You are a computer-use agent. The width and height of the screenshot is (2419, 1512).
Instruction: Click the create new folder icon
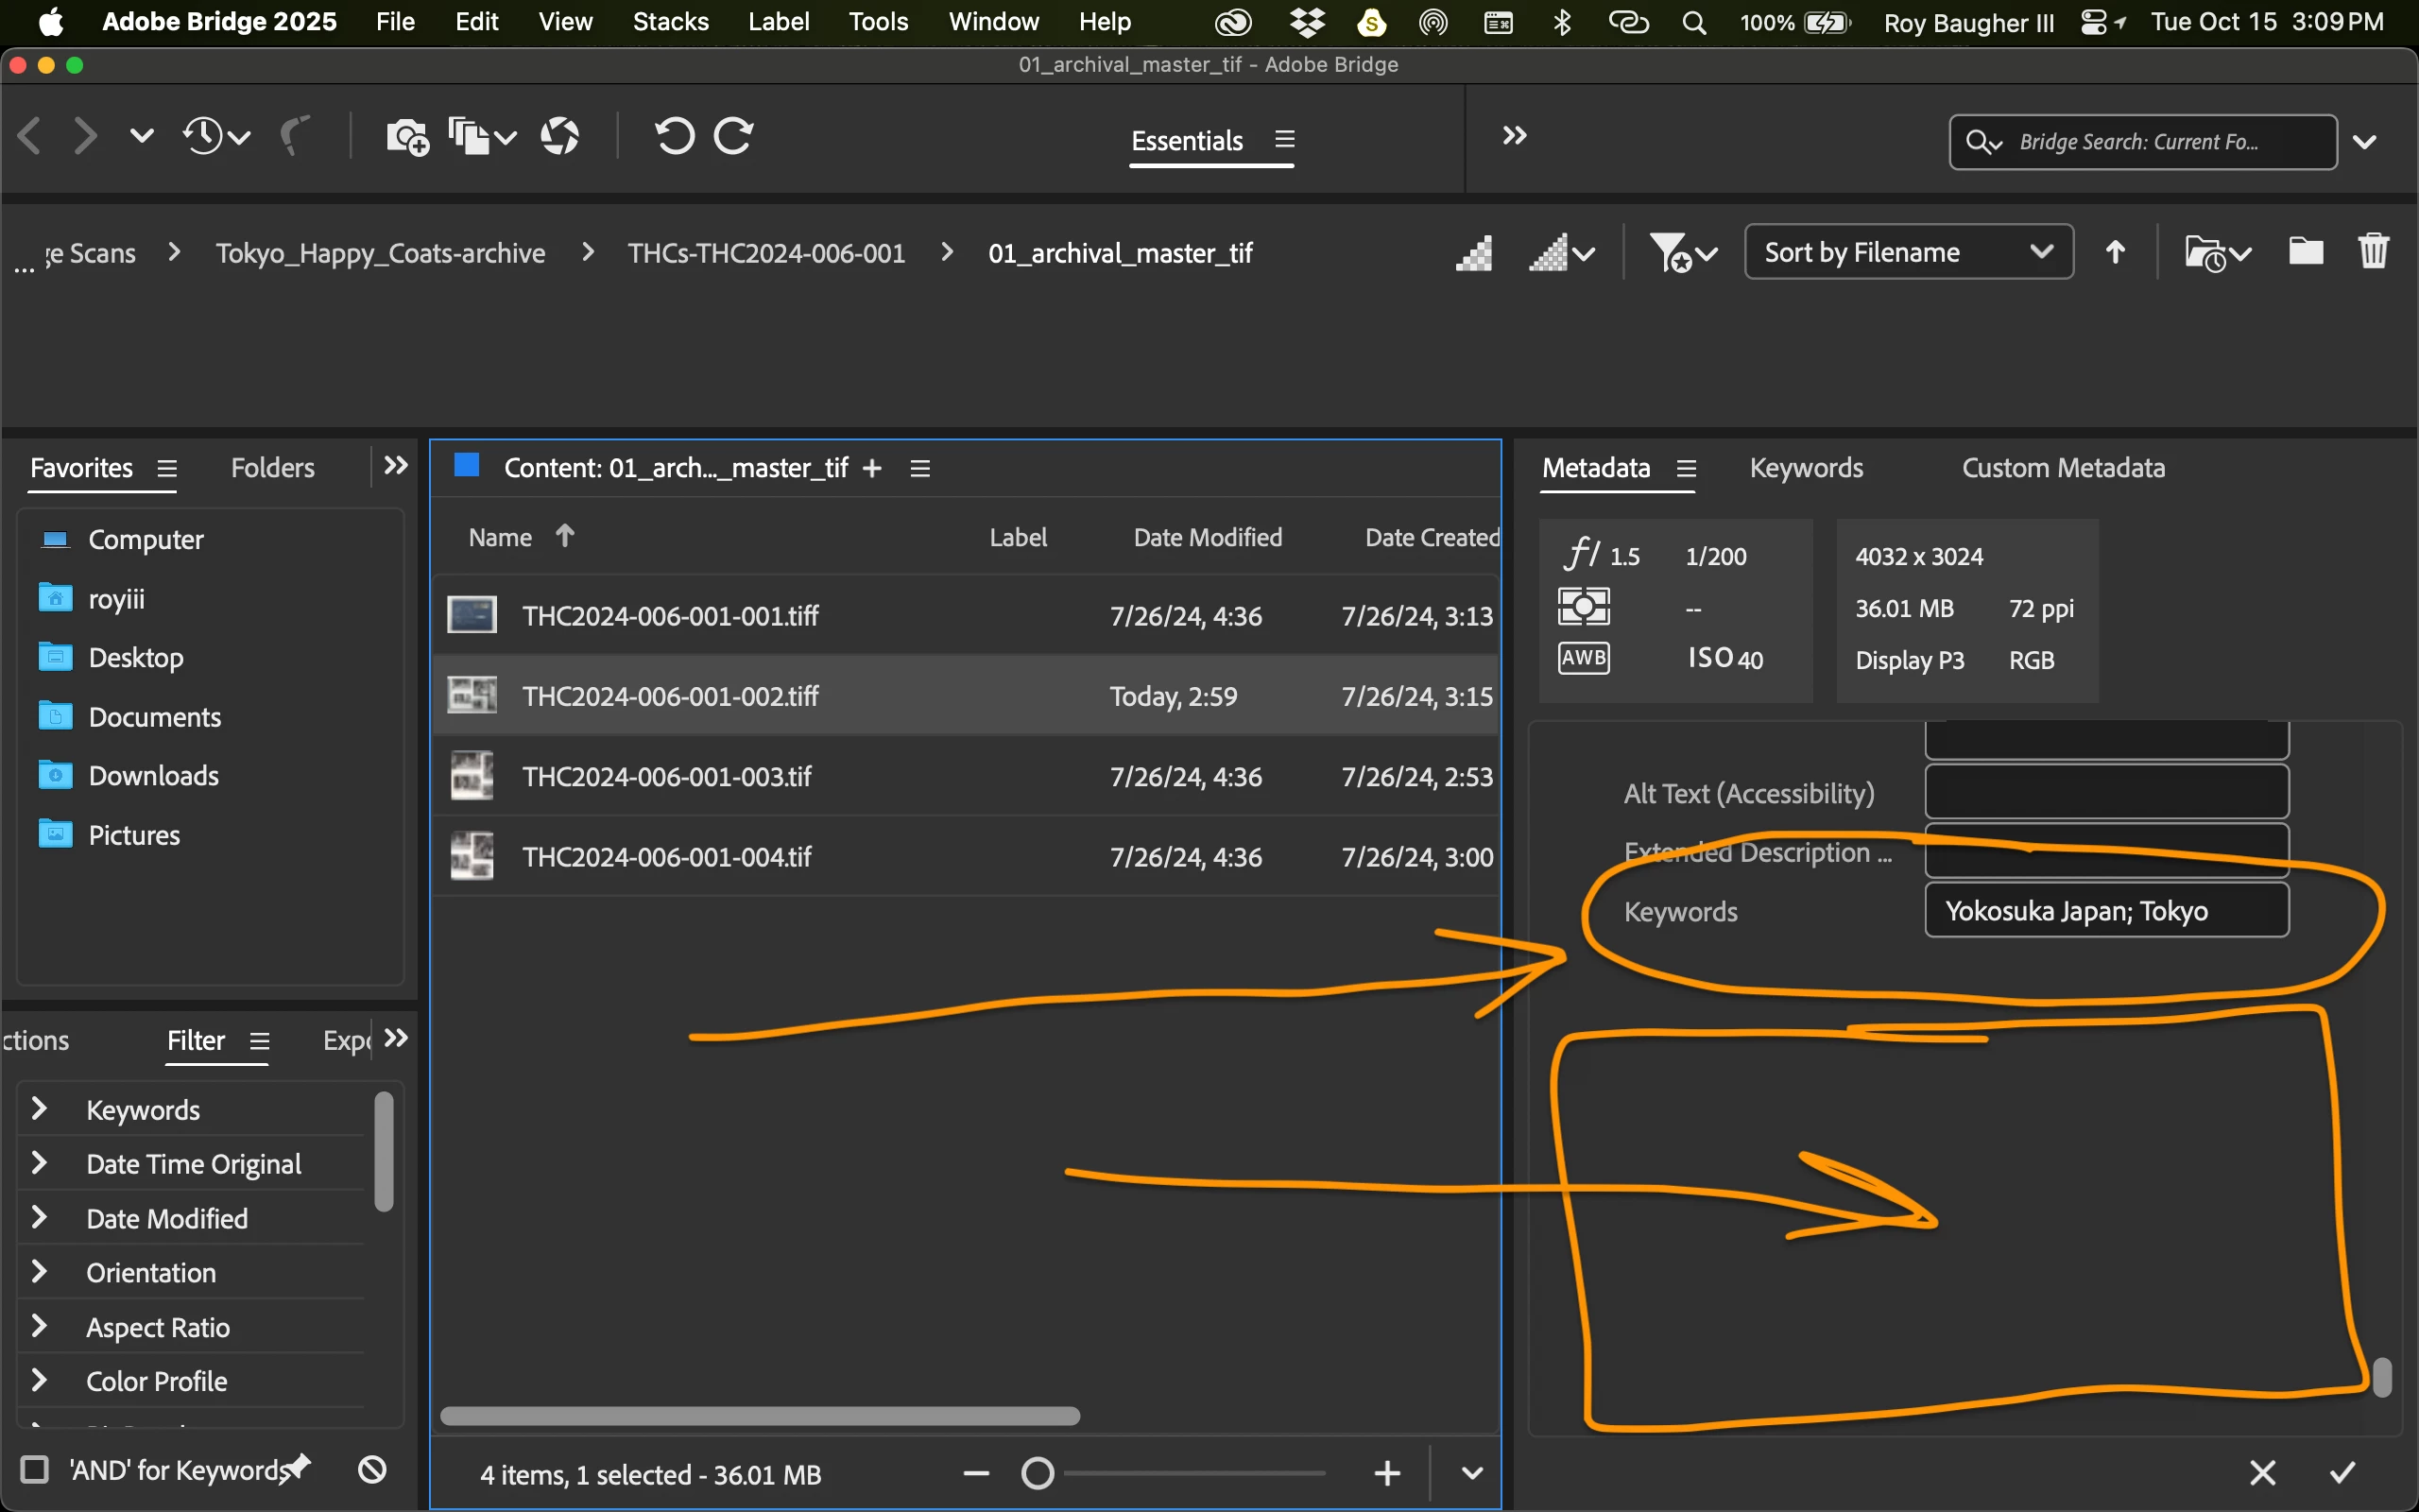coord(2305,251)
